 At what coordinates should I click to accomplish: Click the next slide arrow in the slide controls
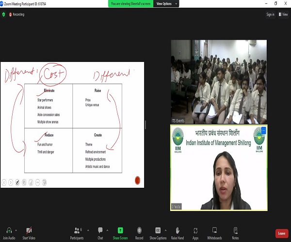(x=11, y=182)
